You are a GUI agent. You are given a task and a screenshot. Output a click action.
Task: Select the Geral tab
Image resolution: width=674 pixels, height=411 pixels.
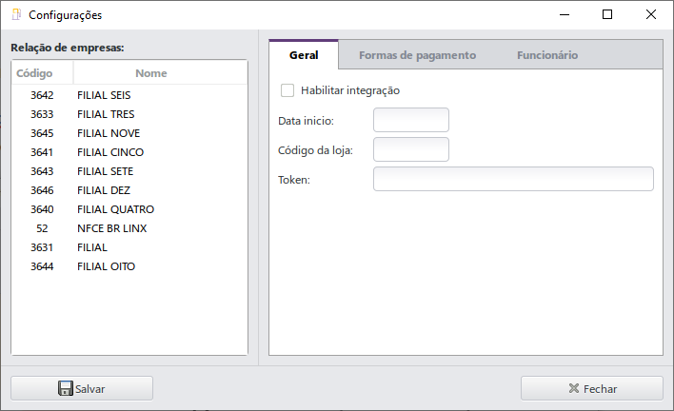[x=304, y=55]
